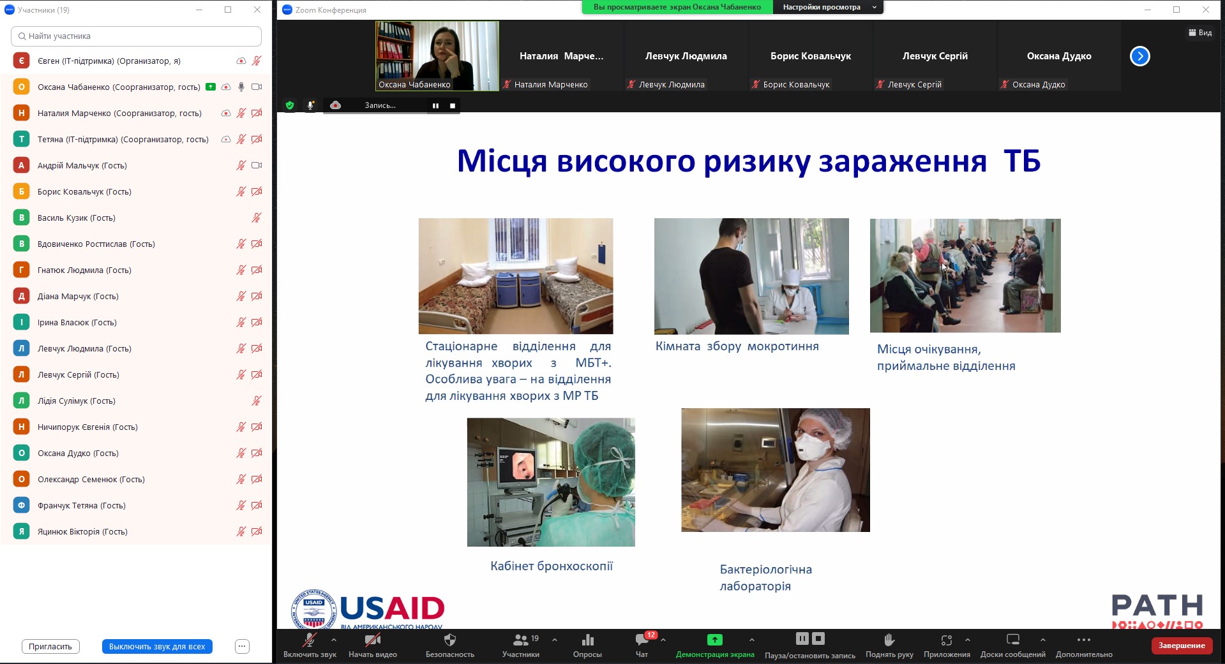Screen dimensions: 1225x664
Task: Click the green encryption shield icon
Action: [x=290, y=105]
